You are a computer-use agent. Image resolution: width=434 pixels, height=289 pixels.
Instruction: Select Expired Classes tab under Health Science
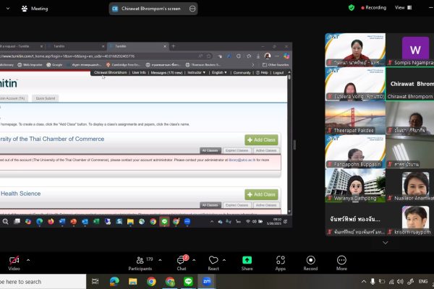(237, 205)
